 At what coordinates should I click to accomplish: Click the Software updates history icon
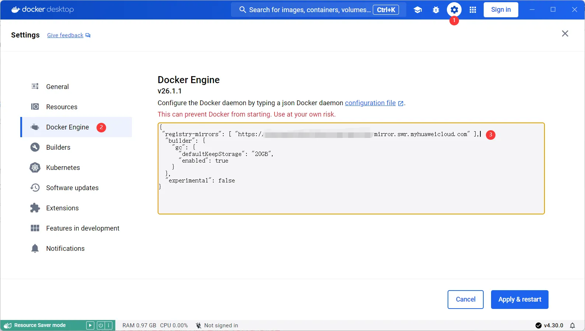(35, 188)
